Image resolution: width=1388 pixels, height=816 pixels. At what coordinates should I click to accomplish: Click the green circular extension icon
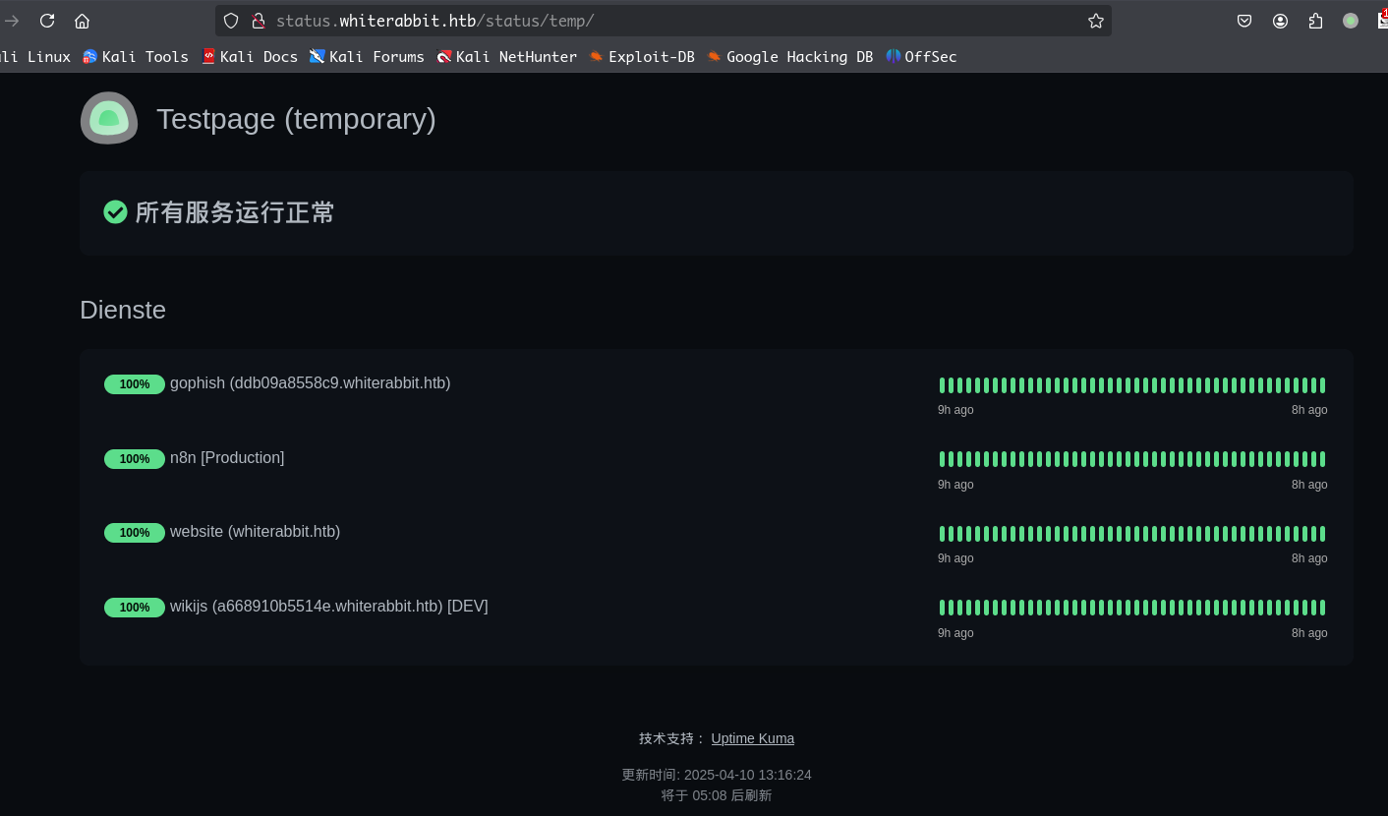[1351, 21]
